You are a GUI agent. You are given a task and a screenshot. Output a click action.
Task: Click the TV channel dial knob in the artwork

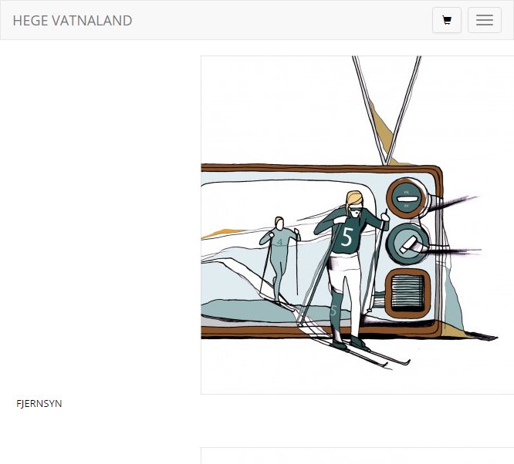[x=407, y=244]
